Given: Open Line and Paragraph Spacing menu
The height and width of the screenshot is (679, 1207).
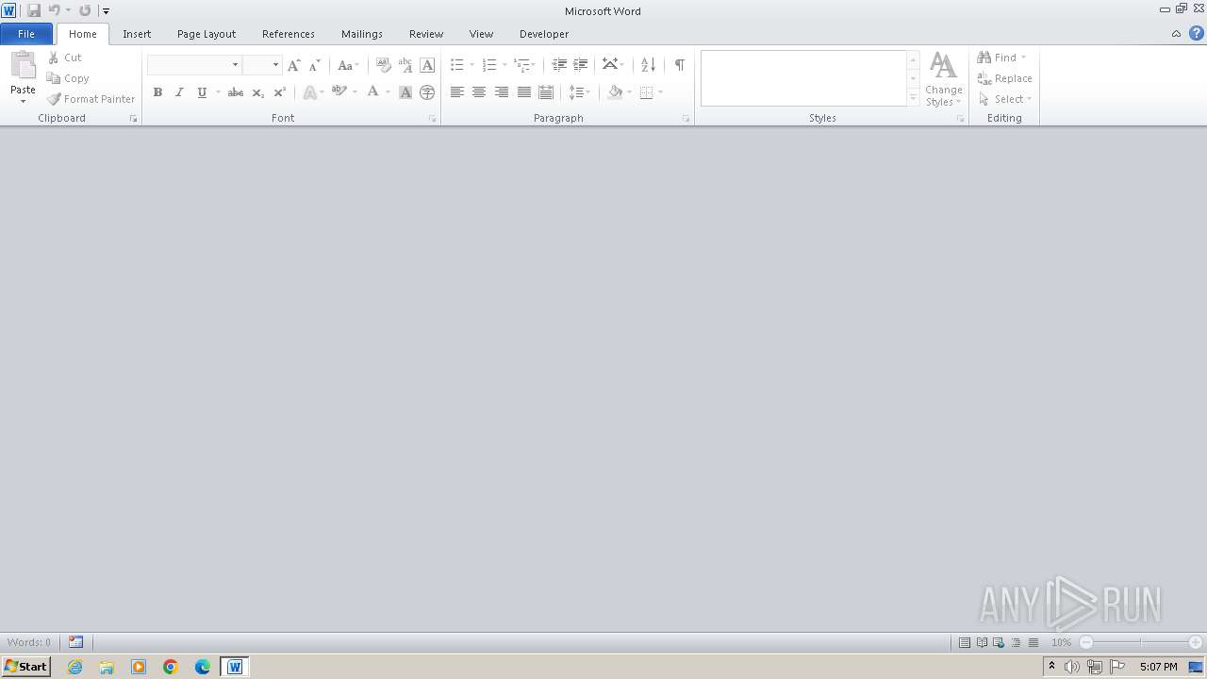Looking at the screenshot, I should 579,92.
